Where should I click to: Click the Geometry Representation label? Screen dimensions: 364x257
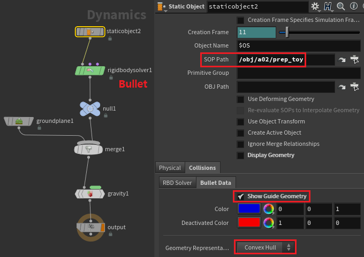(x=197, y=248)
